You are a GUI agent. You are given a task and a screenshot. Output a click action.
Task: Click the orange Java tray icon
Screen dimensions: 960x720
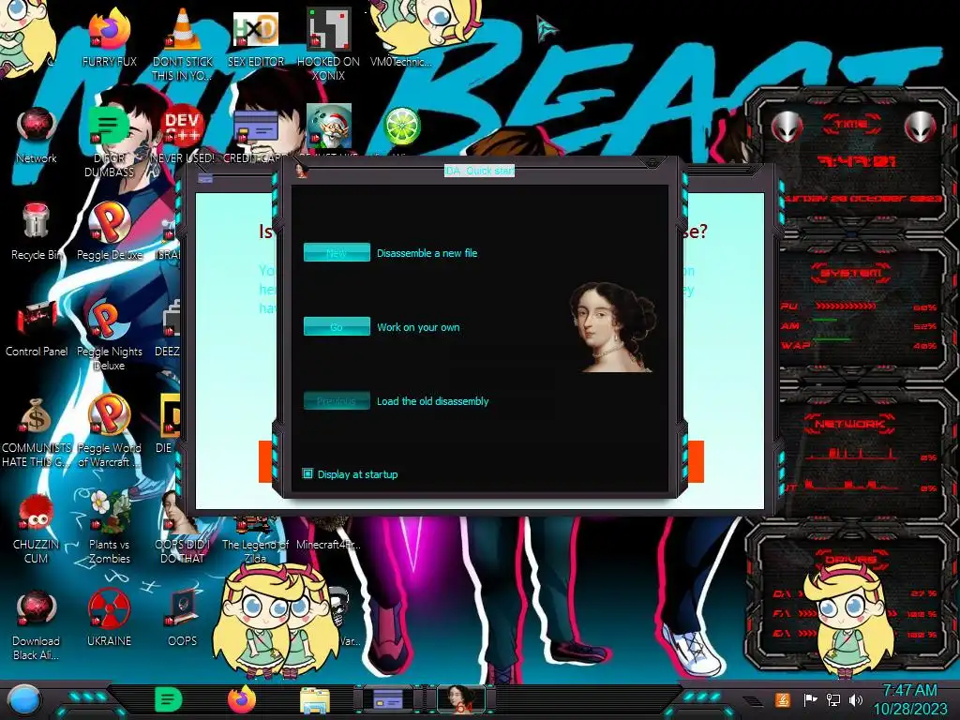pyautogui.click(x=783, y=699)
